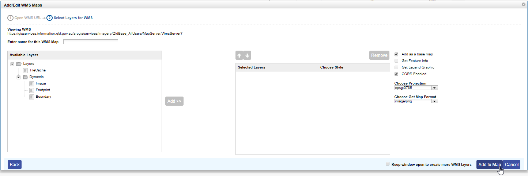This screenshot has height=176, width=528.
Task: Click the root Layers folder icon
Action: pos(19,64)
